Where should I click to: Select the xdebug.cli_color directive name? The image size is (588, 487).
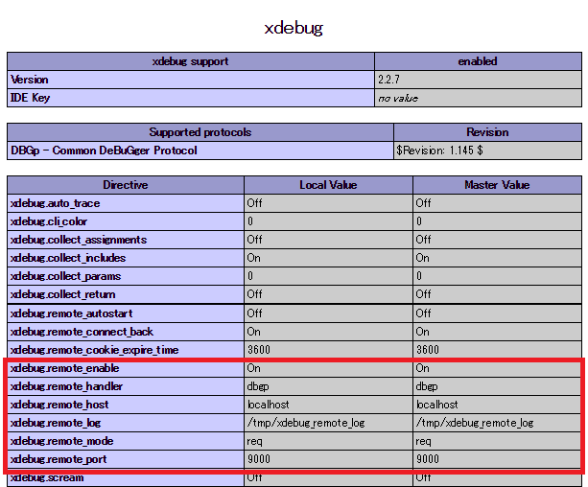coord(126,221)
